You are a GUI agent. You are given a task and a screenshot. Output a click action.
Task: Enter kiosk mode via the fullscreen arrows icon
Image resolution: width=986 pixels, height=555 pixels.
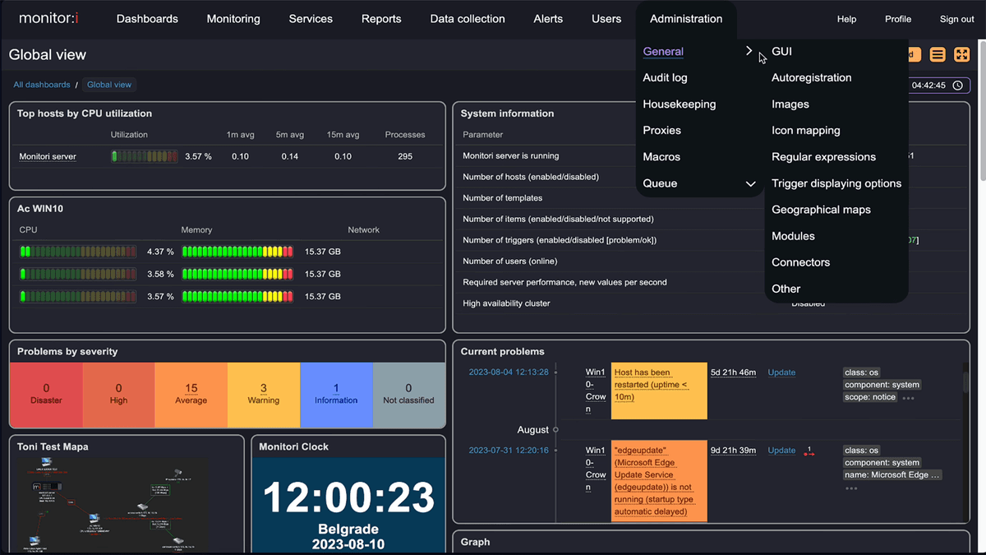pos(961,53)
